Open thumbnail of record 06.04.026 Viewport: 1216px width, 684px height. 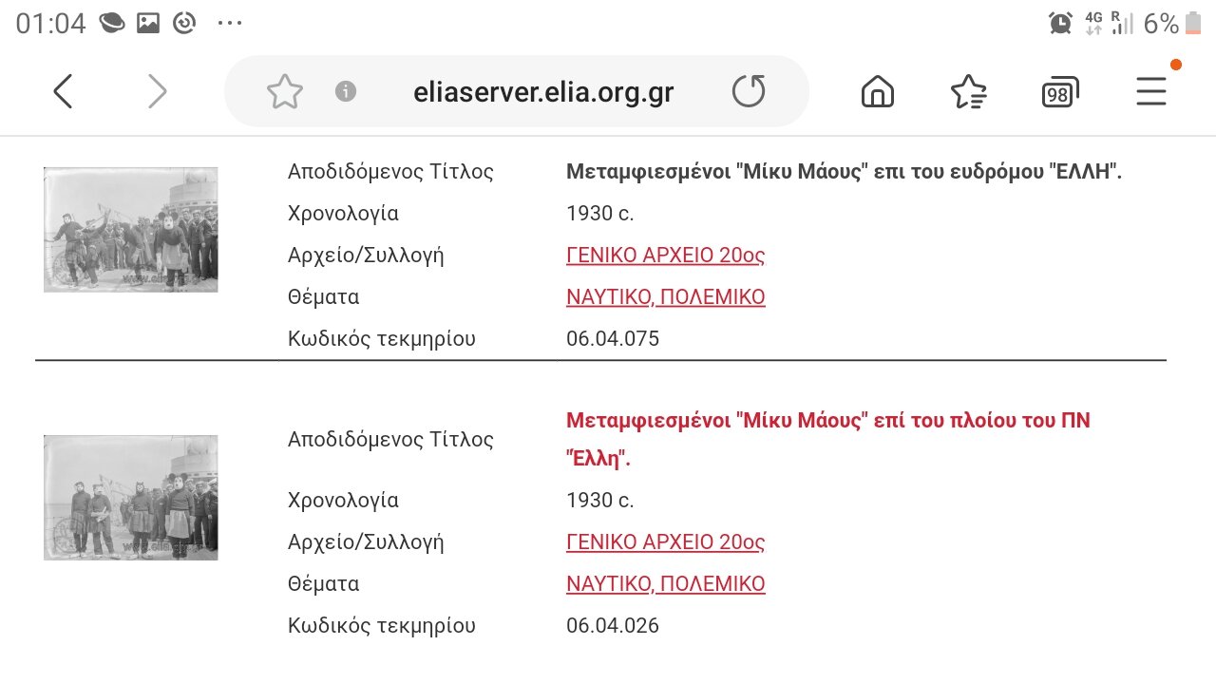click(131, 498)
